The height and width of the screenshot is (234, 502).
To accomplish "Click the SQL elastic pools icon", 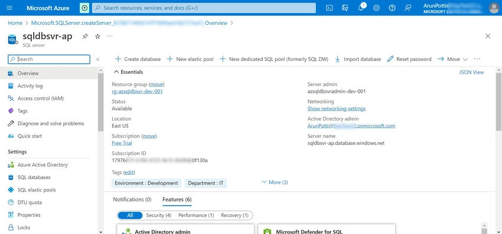I will [x=11, y=190].
